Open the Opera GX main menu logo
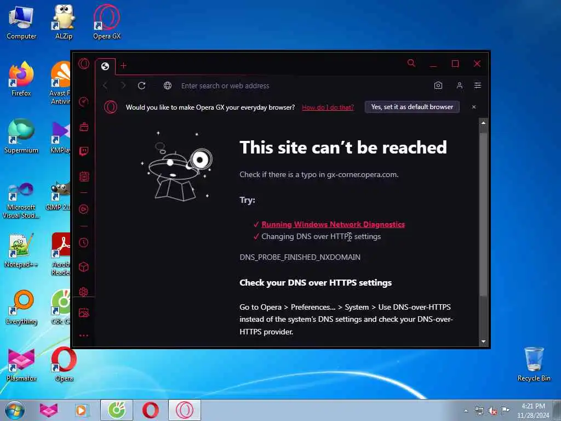Image resolution: width=561 pixels, height=421 pixels. tap(84, 64)
